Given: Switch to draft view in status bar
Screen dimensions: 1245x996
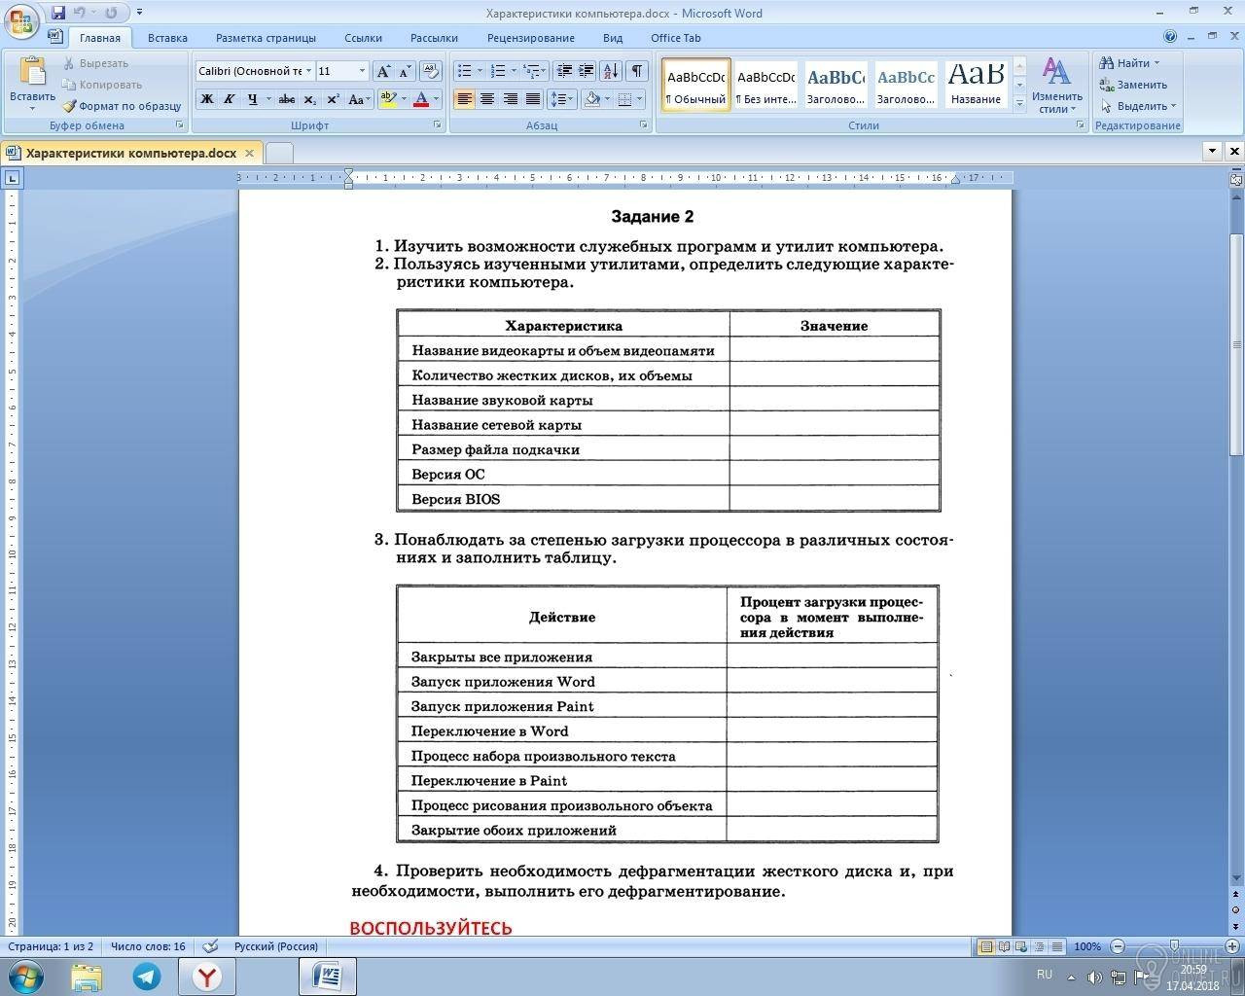Looking at the screenshot, I should tap(1055, 946).
